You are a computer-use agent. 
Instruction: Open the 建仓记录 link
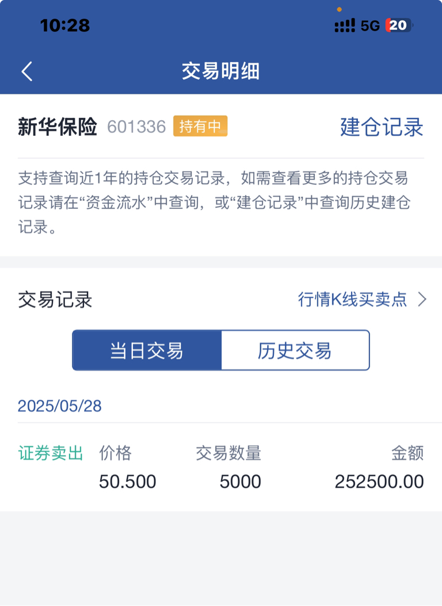point(382,127)
